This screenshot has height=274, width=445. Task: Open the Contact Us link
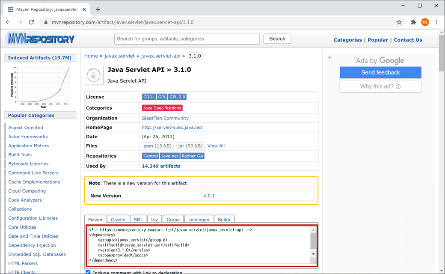pyautogui.click(x=408, y=40)
